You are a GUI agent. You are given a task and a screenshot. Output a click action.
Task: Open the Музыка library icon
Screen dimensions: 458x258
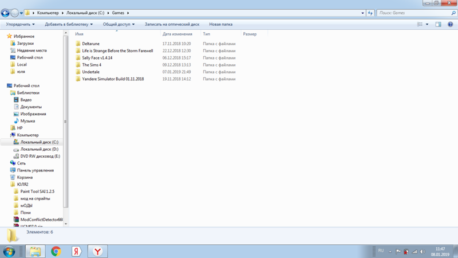click(x=16, y=121)
